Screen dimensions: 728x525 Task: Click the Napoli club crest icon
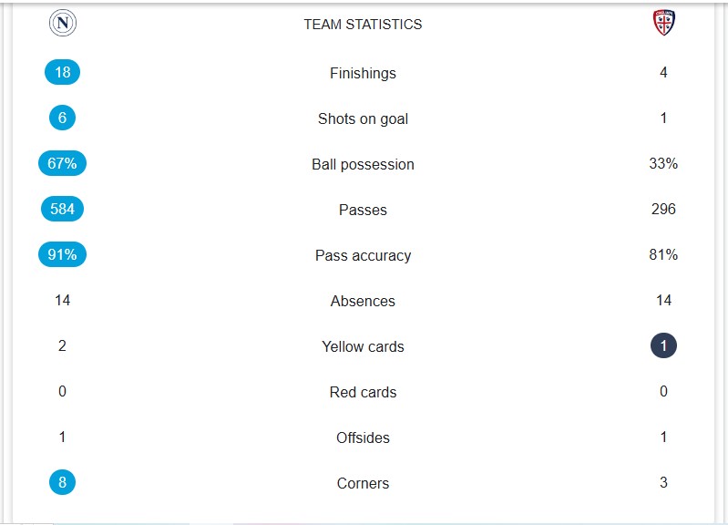(63, 23)
